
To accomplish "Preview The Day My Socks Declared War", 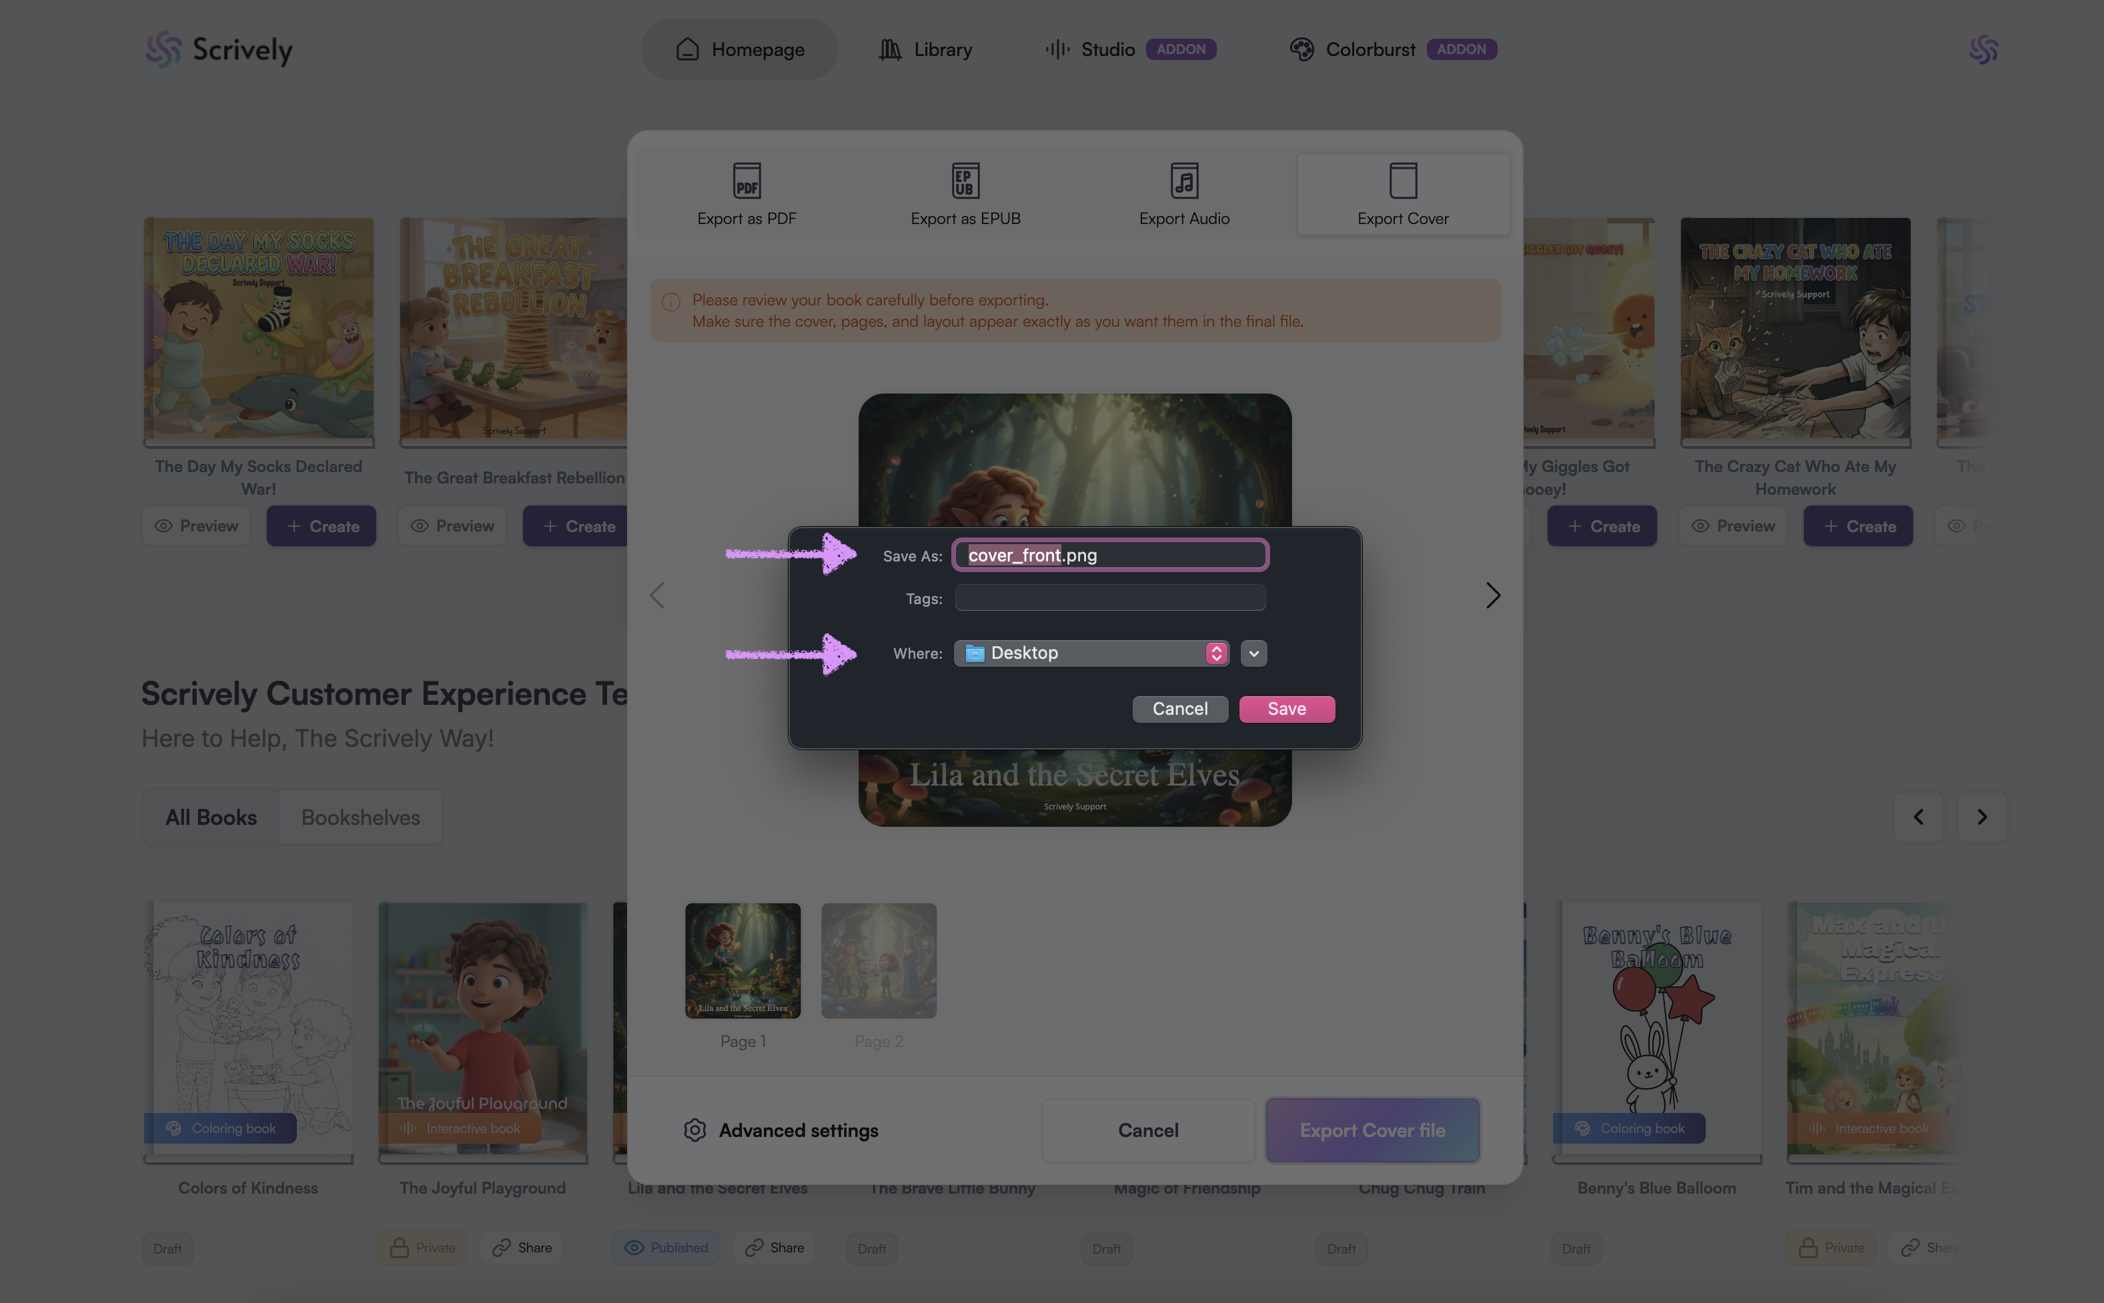I will point(197,525).
